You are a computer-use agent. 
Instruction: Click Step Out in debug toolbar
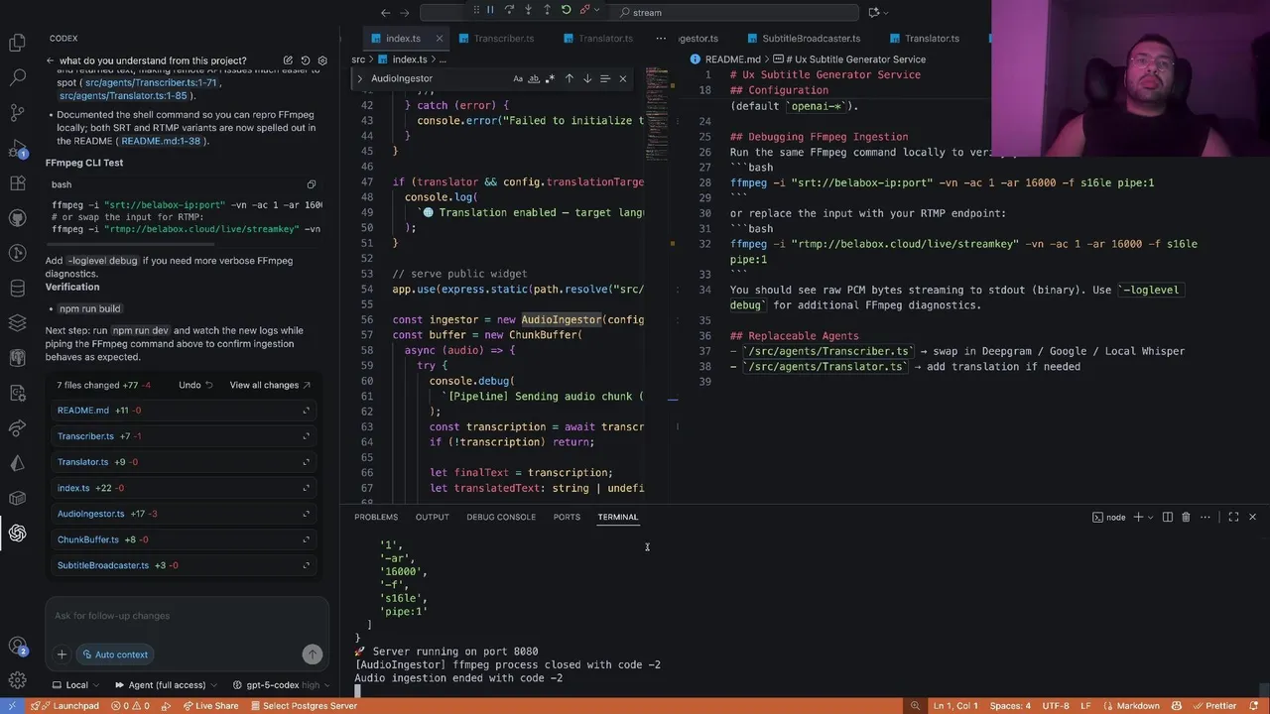coord(547,10)
